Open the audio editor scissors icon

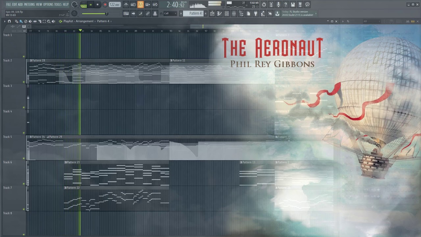click(x=271, y=5)
